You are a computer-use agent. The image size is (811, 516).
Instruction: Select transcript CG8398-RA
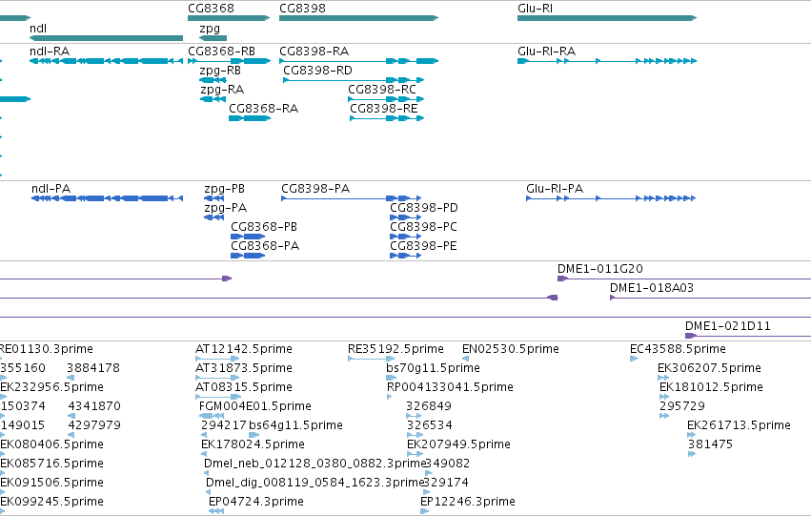pyautogui.click(x=314, y=52)
